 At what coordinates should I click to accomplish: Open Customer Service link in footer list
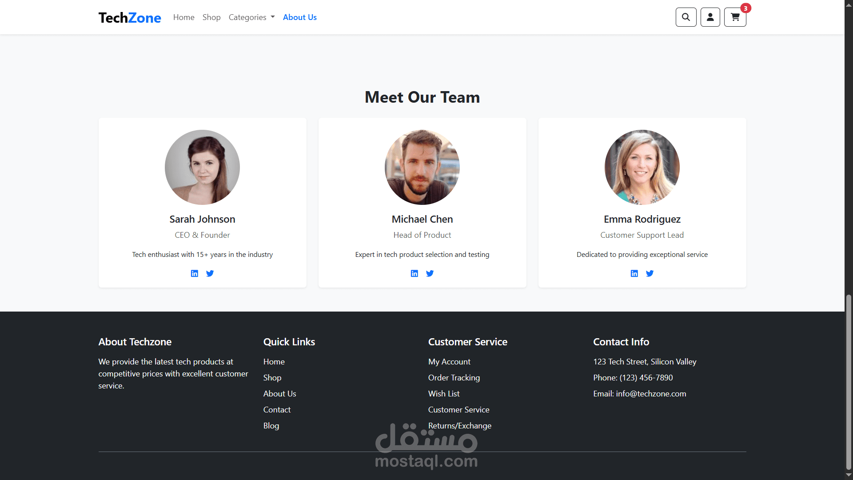click(459, 410)
